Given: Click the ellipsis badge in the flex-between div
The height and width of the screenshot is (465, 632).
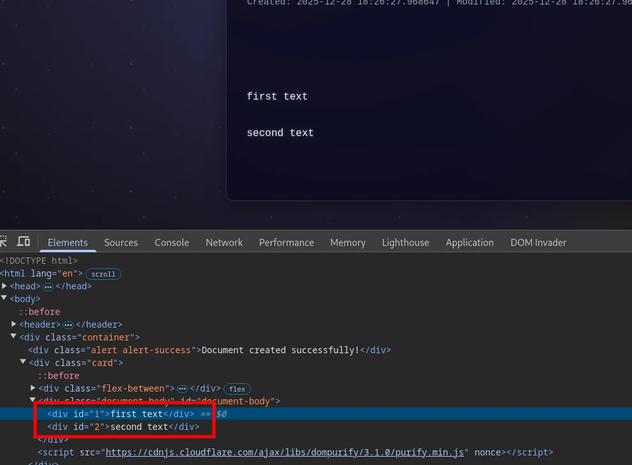Looking at the screenshot, I should pyautogui.click(x=182, y=389).
